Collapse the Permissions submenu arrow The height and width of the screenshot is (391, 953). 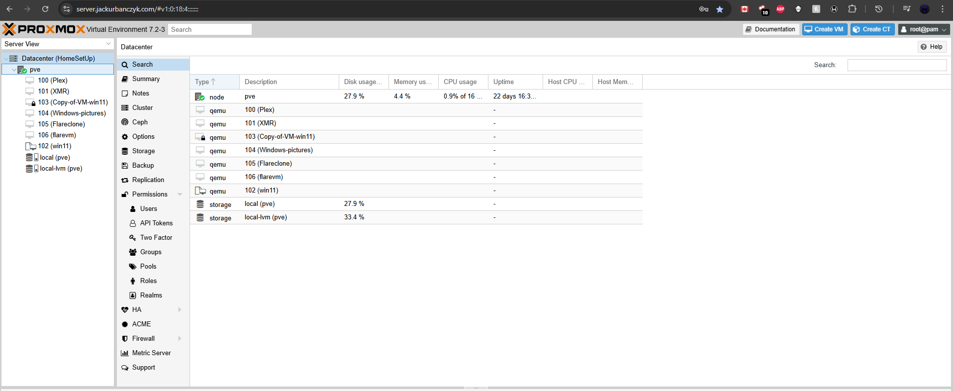(x=180, y=195)
